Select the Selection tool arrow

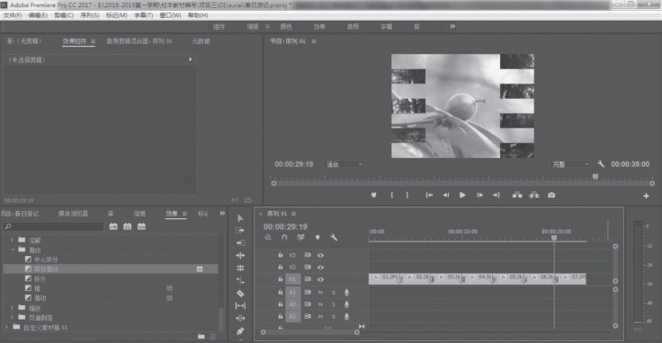coord(240,218)
